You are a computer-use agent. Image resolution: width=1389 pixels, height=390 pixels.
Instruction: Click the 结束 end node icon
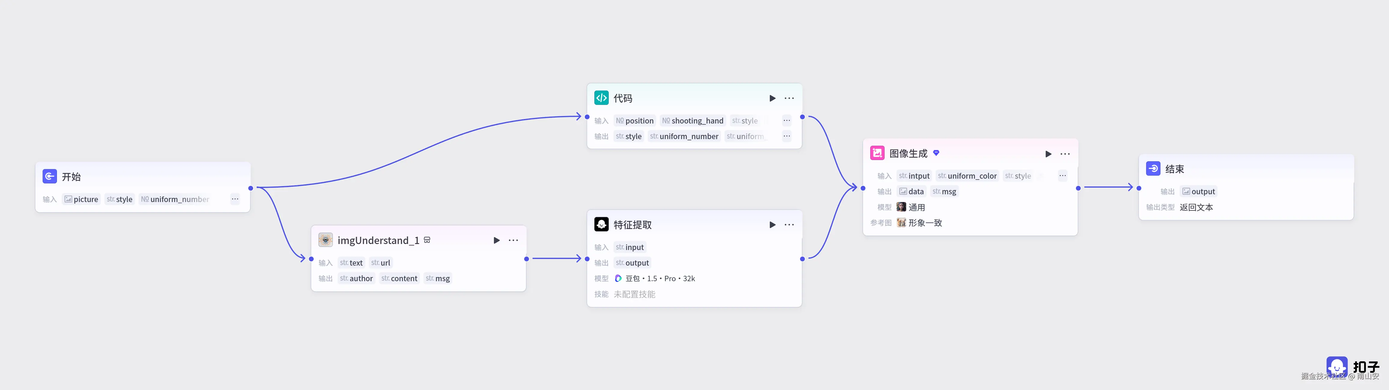pyautogui.click(x=1153, y=168)
